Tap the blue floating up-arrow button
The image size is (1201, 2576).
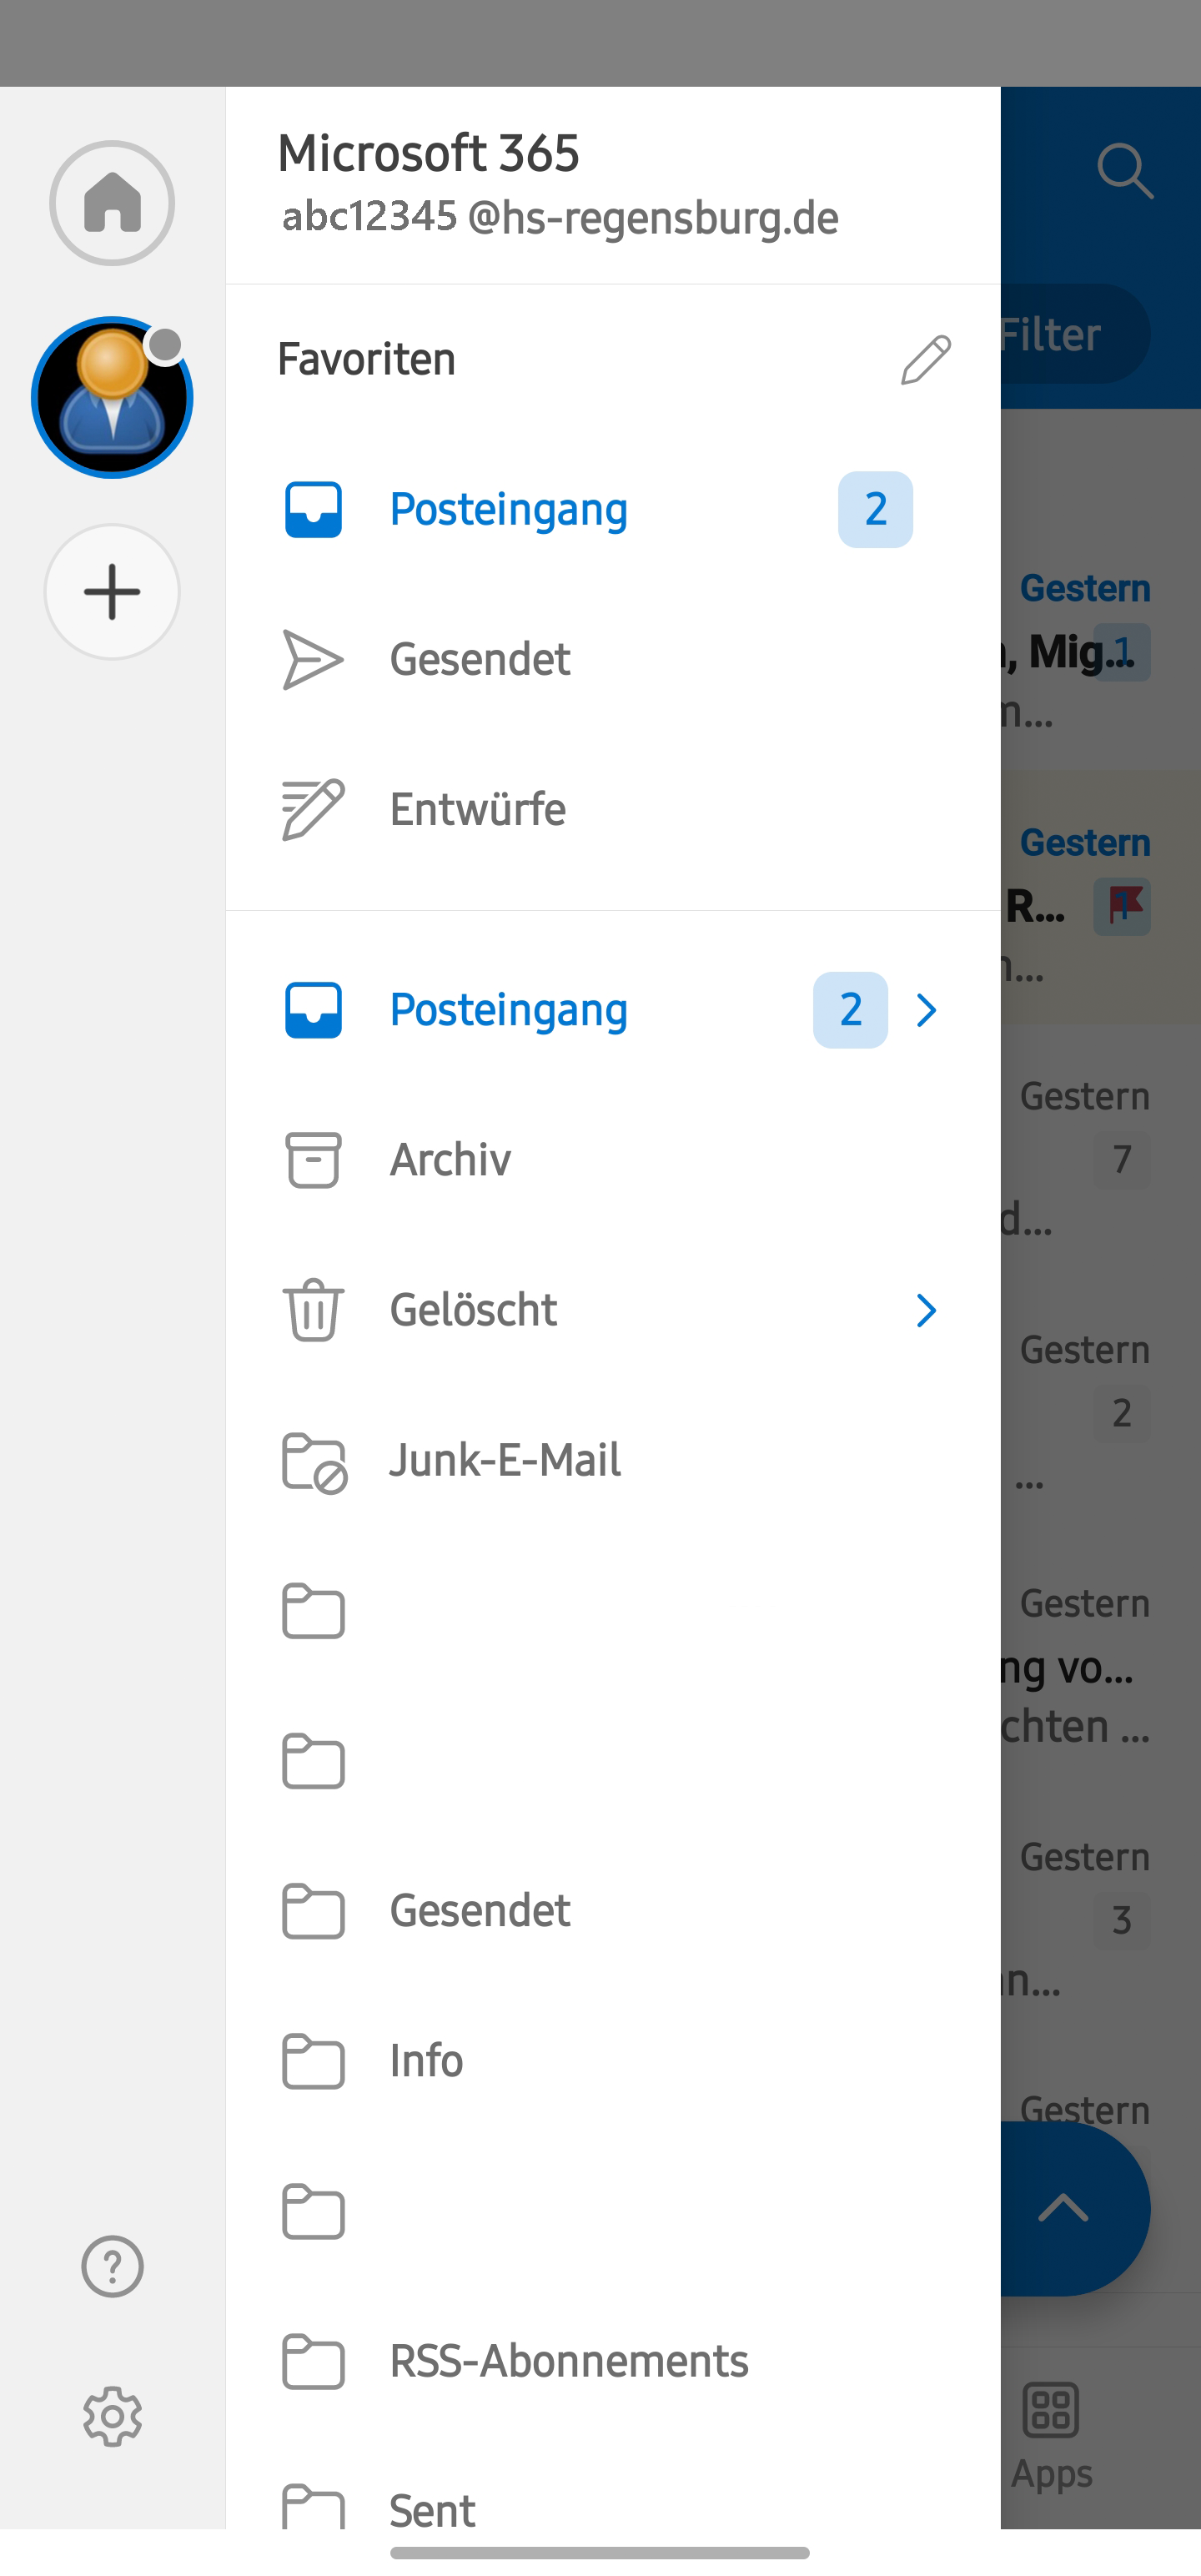1064,2208
